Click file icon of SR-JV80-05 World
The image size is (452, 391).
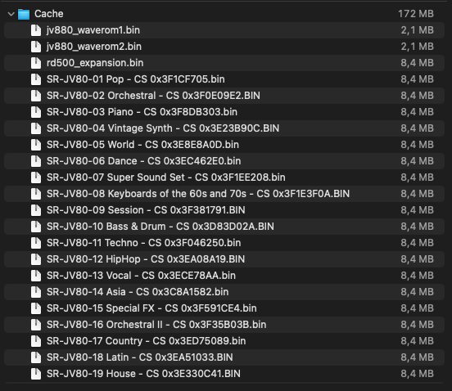click(x=36, y=145)
